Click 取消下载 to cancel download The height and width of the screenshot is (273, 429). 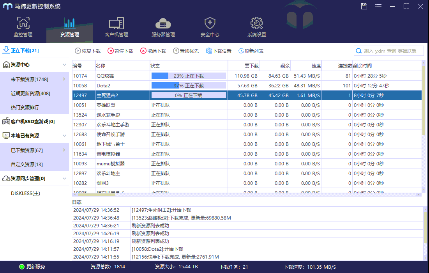tap(153, 51)
